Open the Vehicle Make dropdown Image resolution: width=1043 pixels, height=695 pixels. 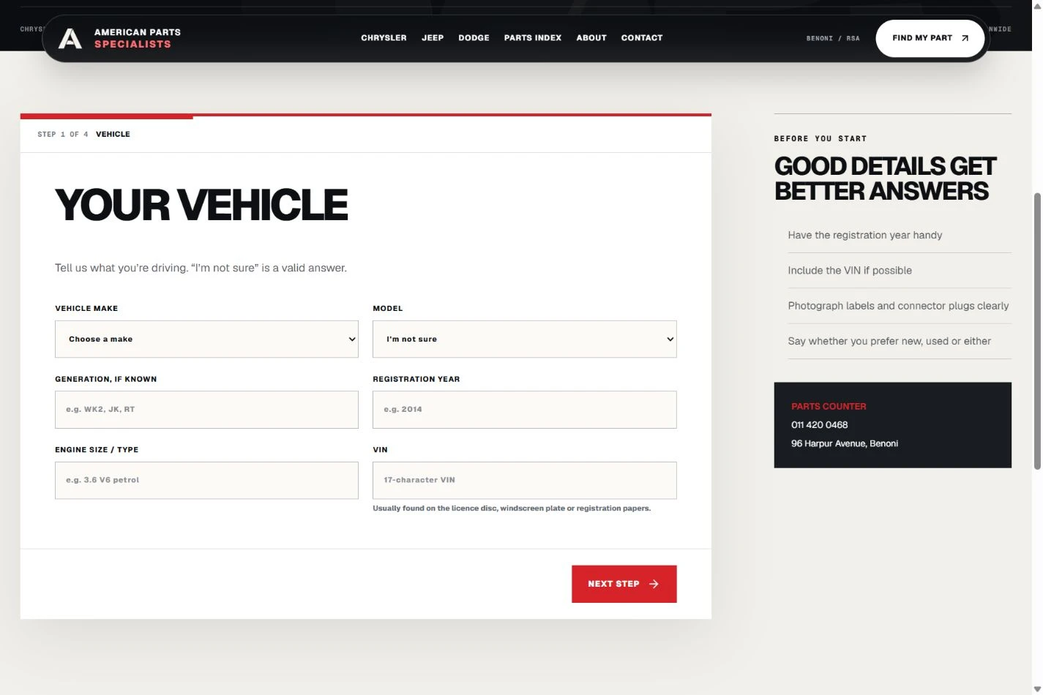pos(206,339)
